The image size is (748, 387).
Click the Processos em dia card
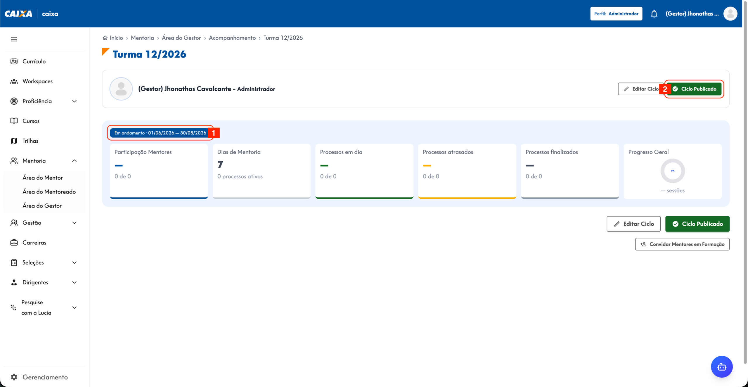click(x=364, y=171)
